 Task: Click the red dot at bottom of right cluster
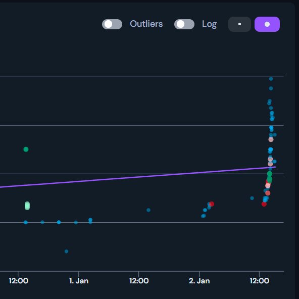264,204
